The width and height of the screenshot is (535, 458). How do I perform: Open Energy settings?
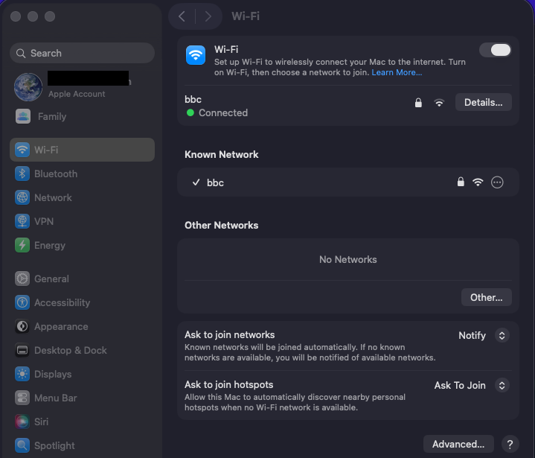coord(83,245)
